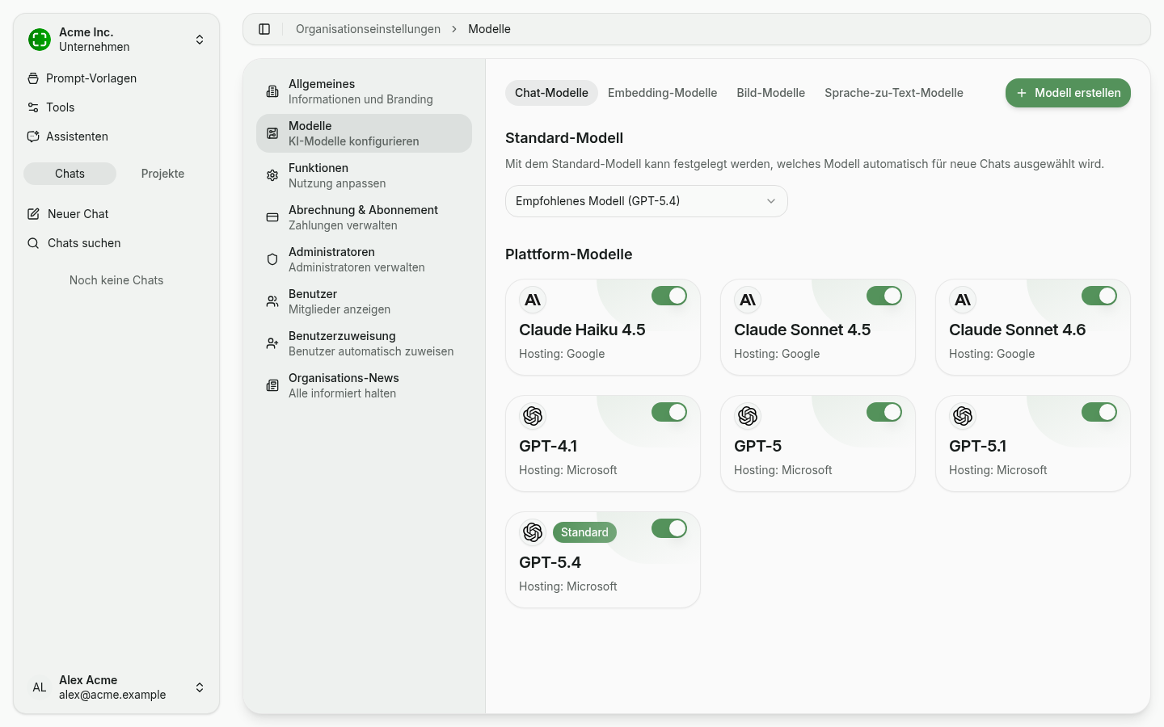Open Administratoren verwalten settings
The width and height of the screenshot is (1164, 727).
(x=364, y=259)
